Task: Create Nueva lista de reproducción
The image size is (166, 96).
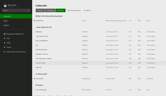Action: coord(15,34)
